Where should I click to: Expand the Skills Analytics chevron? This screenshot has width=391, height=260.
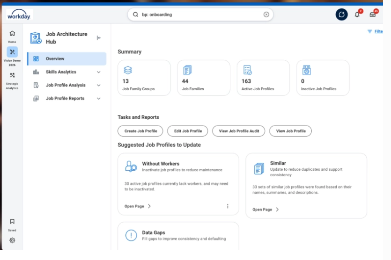pyautogui.click(x=99, y=72)
